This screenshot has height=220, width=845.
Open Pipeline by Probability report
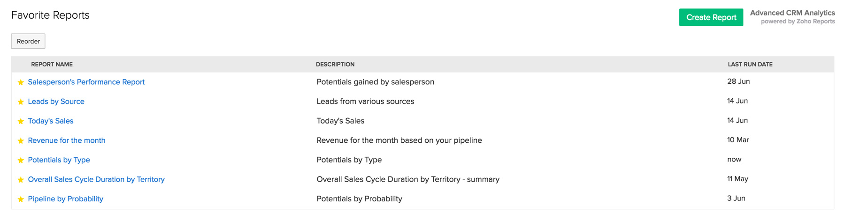pyautogui.click(x=66, y=199)
